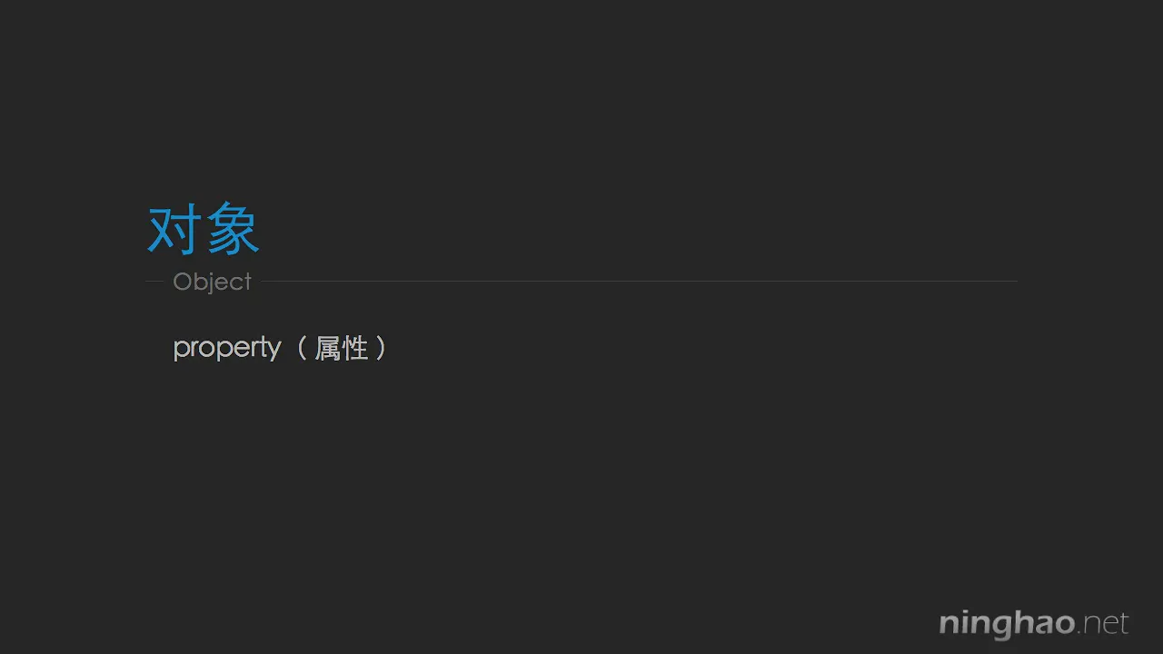Click the opening parenthesis after property
The image size is (1163, 654).
point(302,348)
